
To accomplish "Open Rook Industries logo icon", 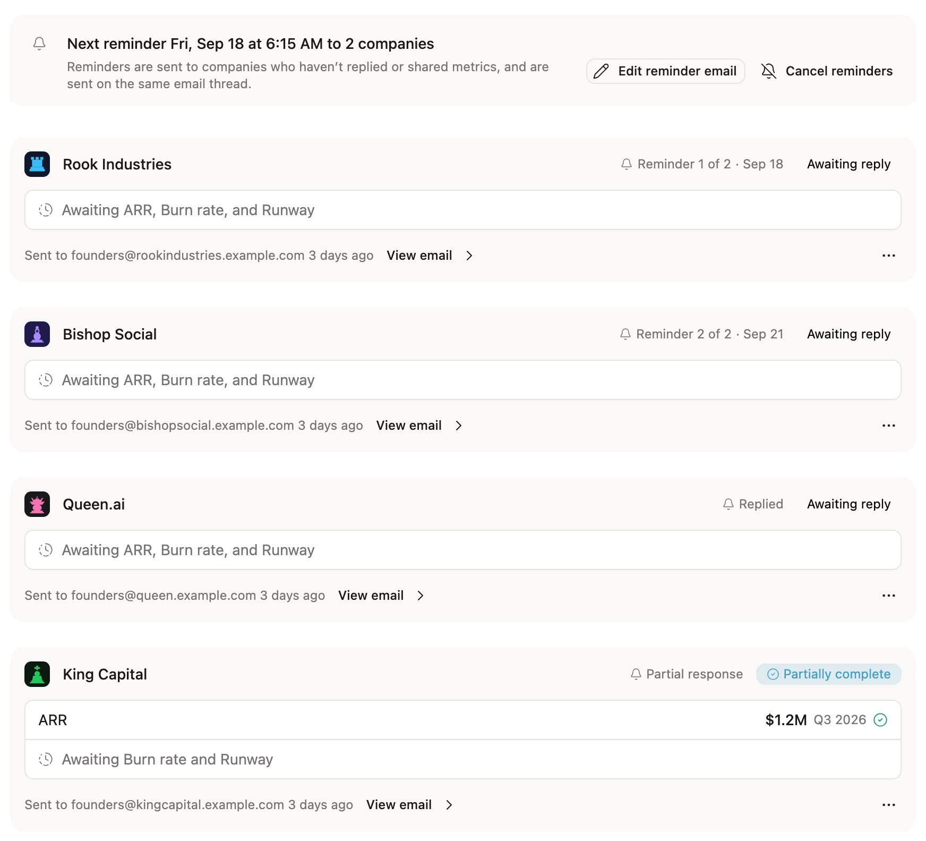I will coord(37,164).
